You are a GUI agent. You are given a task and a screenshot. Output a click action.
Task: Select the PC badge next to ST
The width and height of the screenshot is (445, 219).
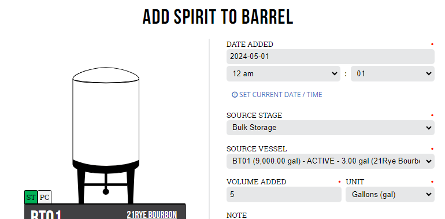tap(44, 197)
